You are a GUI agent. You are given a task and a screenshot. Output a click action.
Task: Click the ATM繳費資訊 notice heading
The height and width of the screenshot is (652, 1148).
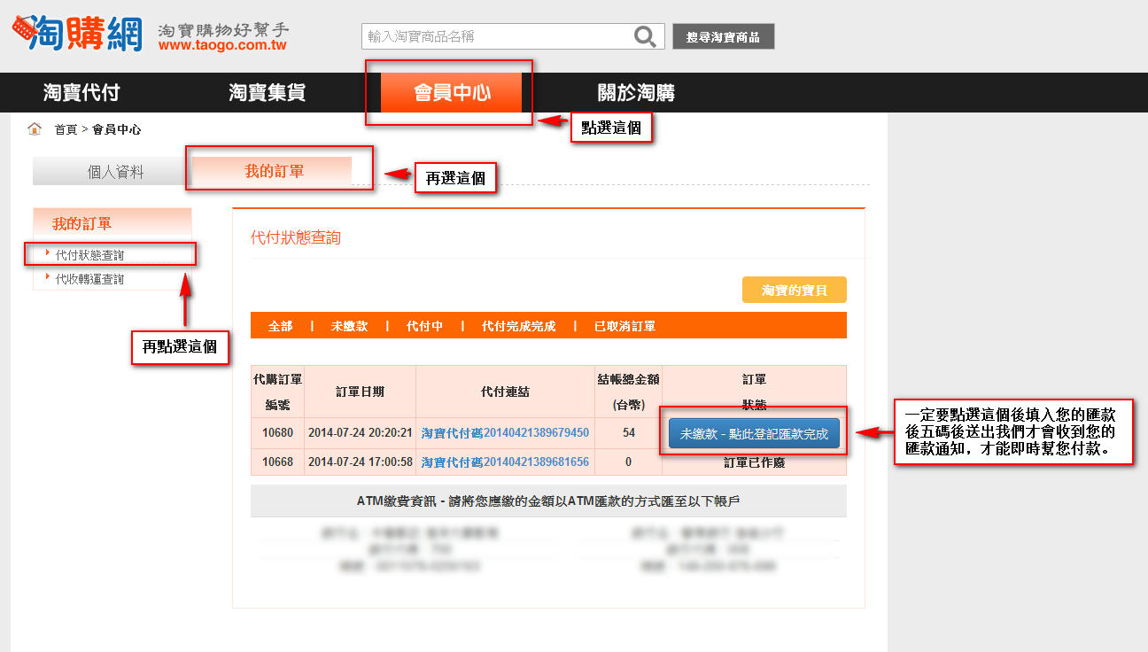pos(548,501)
